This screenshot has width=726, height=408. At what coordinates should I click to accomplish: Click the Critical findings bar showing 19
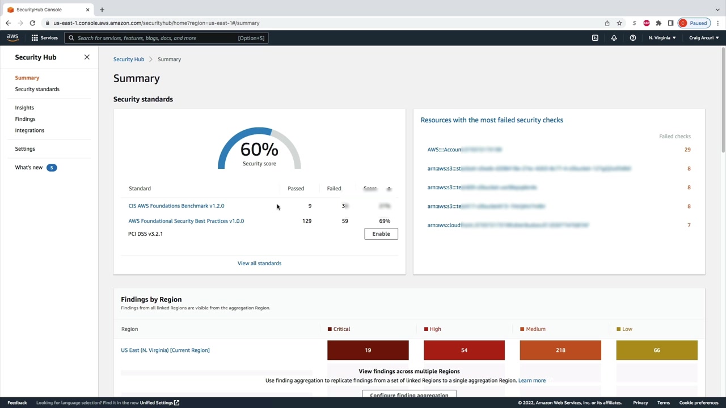pyautogui.click(x=368, y=350)
